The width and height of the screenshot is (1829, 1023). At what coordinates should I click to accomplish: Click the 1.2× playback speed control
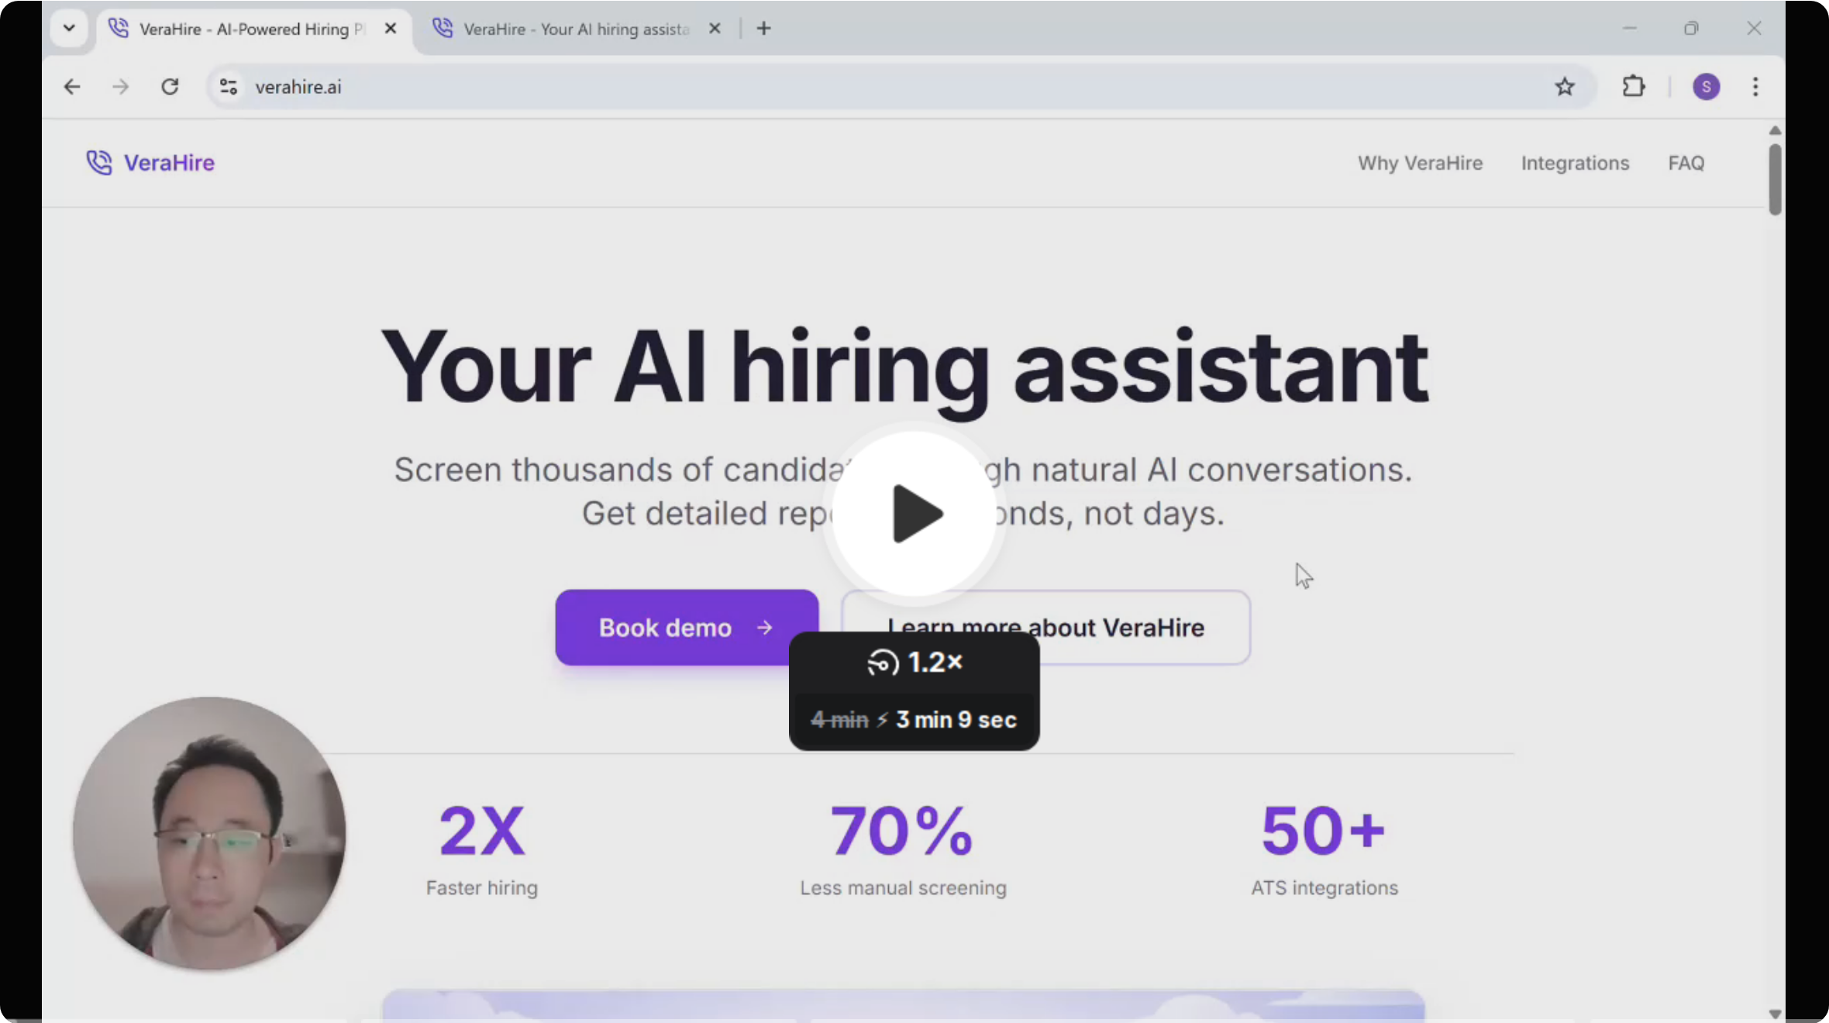click(914, 663)
